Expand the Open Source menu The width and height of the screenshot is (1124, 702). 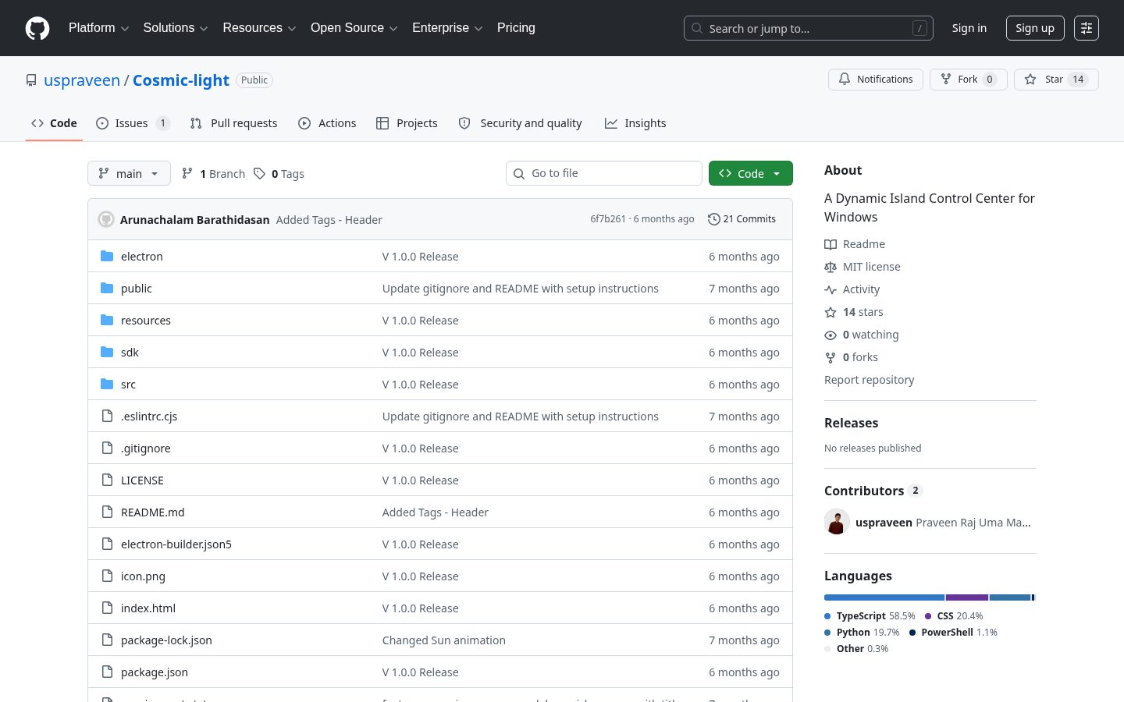tap(354, 28)
